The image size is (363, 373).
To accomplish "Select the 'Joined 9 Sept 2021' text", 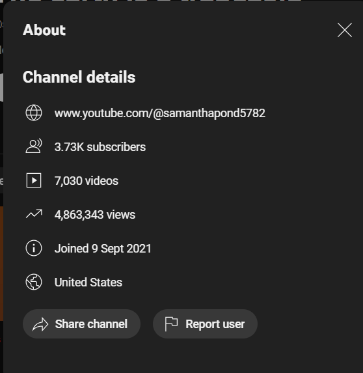I will point(103,249).
